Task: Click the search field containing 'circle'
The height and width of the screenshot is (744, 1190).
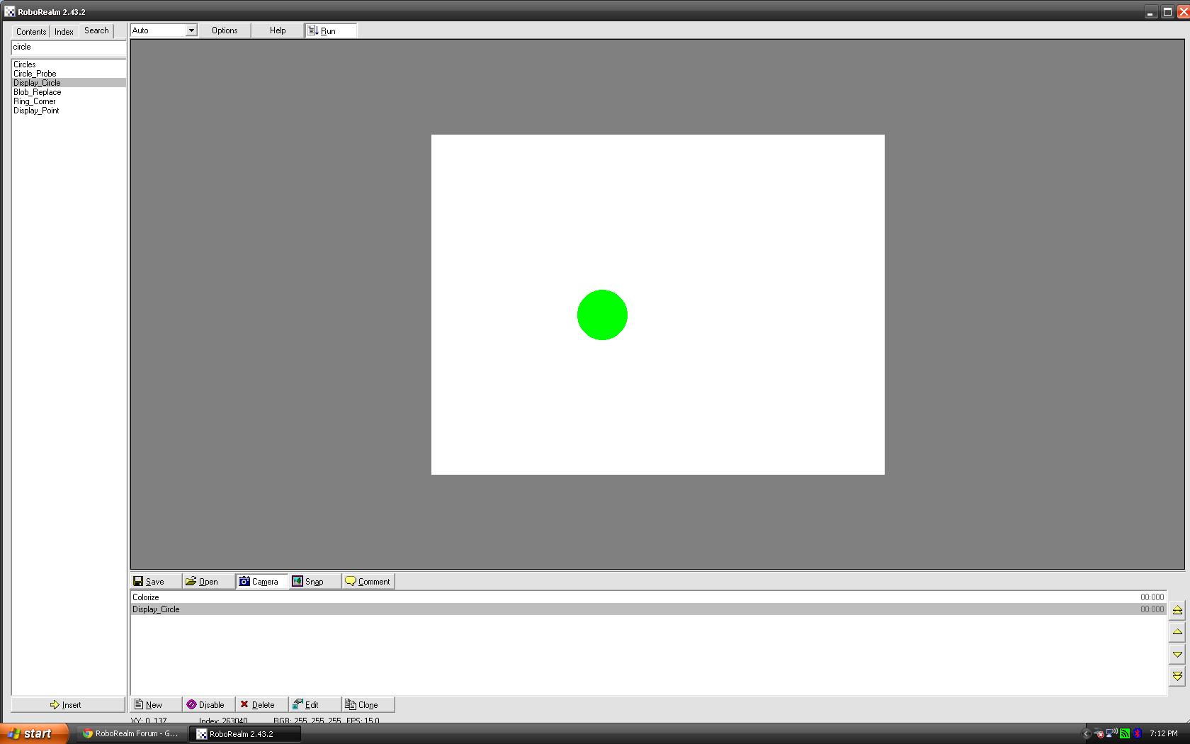Action: (x=68, y=47)
